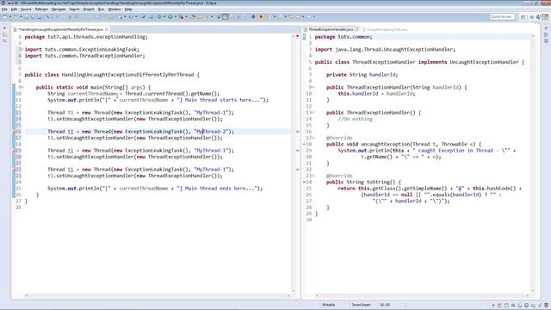Click the right editor horizontal scrollbar

point(422,295)
